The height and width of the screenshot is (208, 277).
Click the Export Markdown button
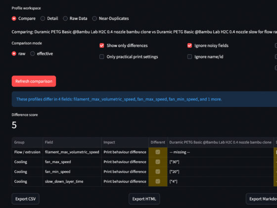click(262, 199)
